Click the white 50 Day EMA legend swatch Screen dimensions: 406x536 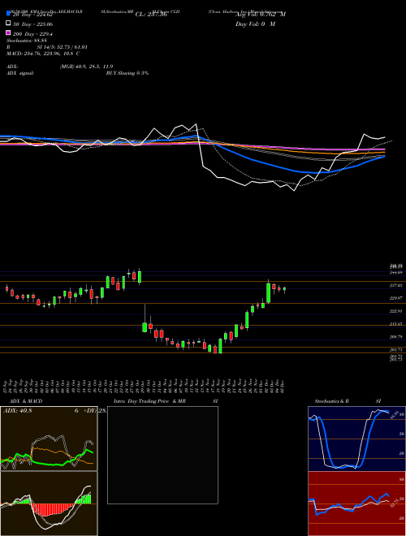(9, 24)
